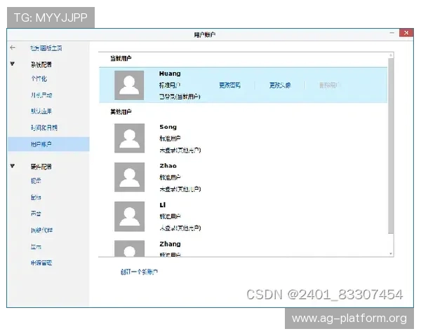Click the 用户账户 window title
The width and height of the screenshot is (421, 336).
coord(205,34)
